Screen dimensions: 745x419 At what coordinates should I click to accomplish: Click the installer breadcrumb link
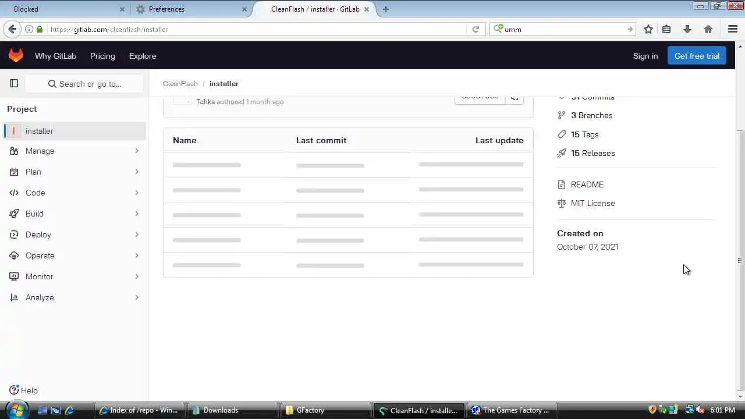click(223, 83)
